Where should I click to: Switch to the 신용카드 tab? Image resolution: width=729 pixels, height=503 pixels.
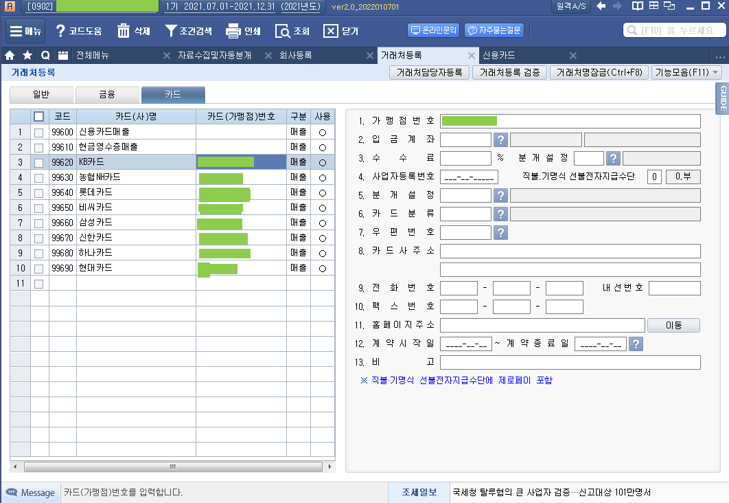click(x=499, y=56)
